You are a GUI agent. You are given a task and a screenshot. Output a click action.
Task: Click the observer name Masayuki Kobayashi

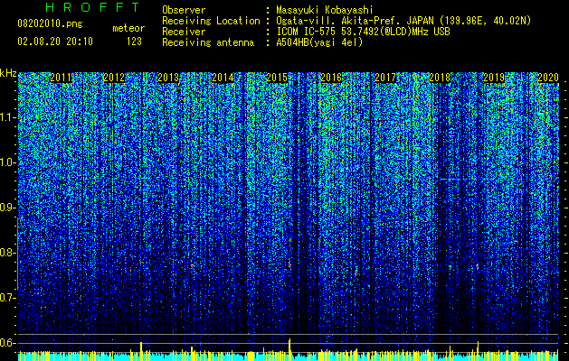click(x=325, y=10)
